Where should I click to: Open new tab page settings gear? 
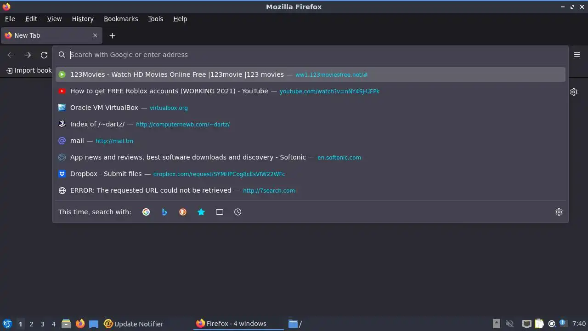(x=574, y=92)
